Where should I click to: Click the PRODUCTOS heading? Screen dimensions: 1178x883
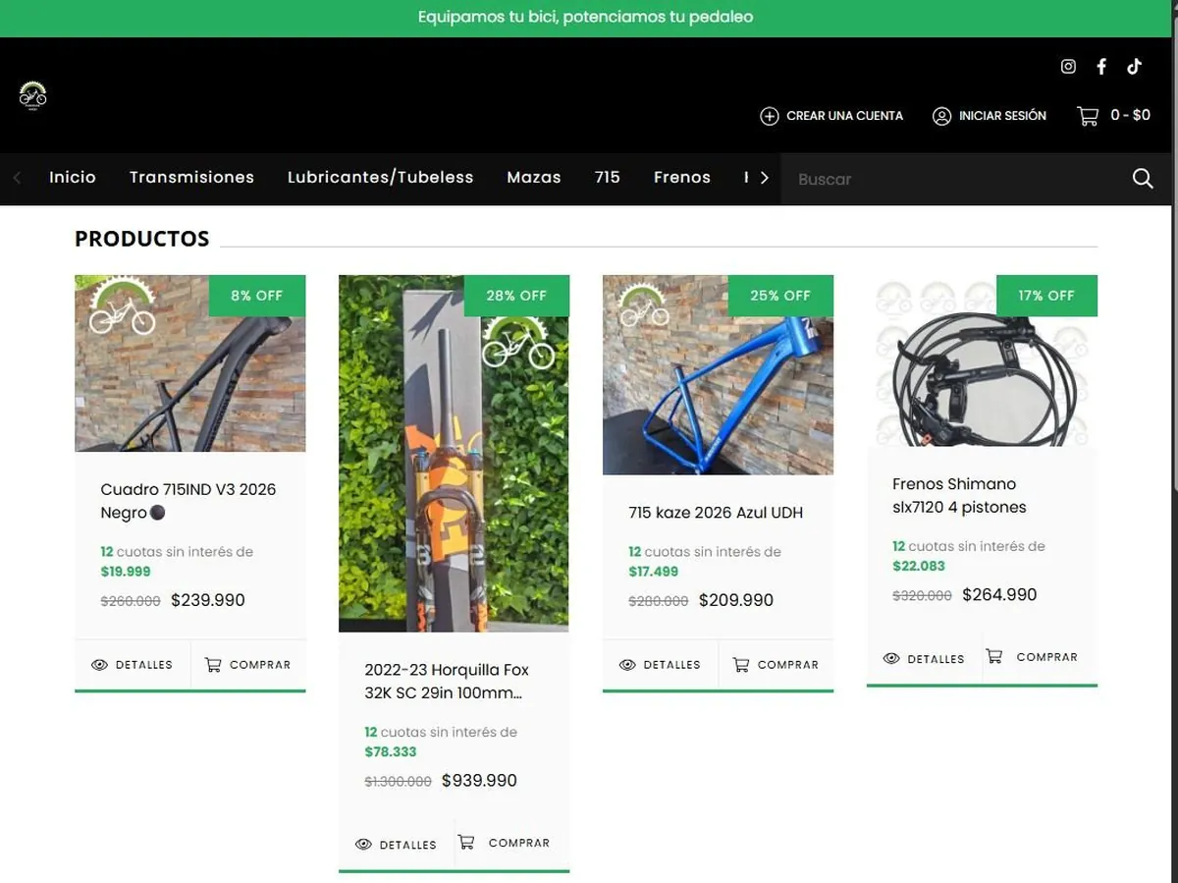pos(142,239)
